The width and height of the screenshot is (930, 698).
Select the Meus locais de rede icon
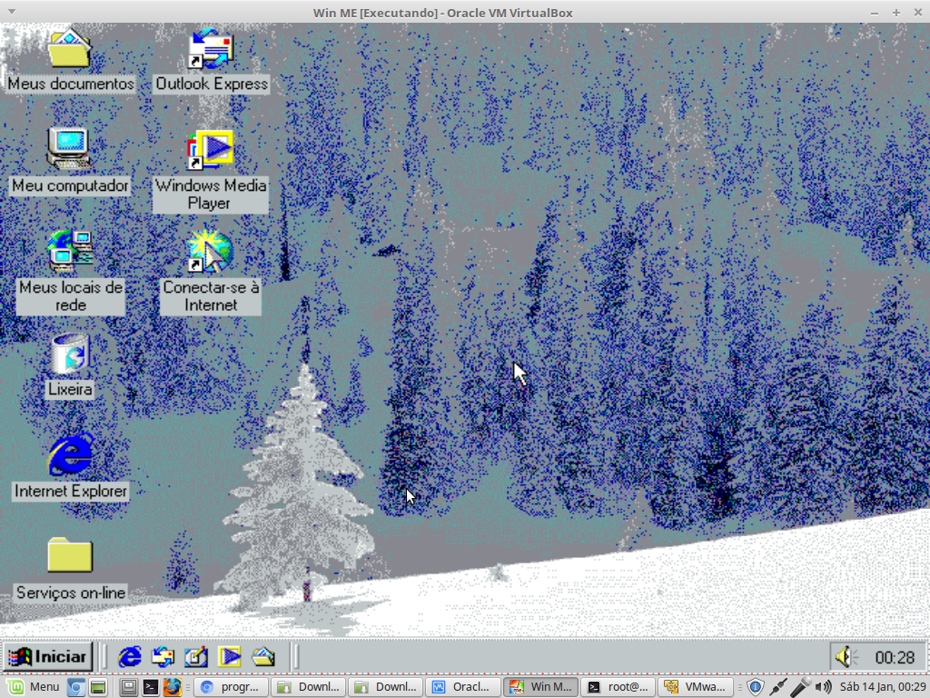(71, 252)
